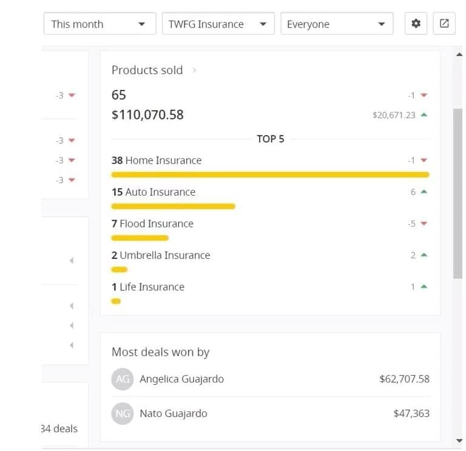
Task: Open the settings gear icon
Action: point(416,23)
